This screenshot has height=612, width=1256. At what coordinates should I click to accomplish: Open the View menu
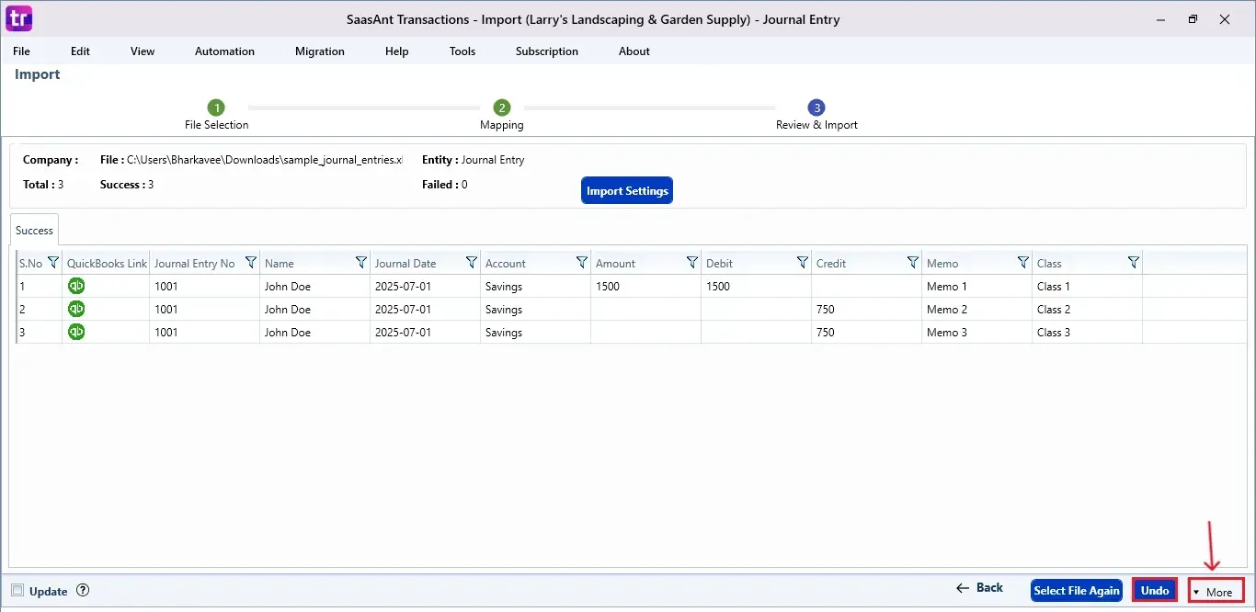click(143, 51)
